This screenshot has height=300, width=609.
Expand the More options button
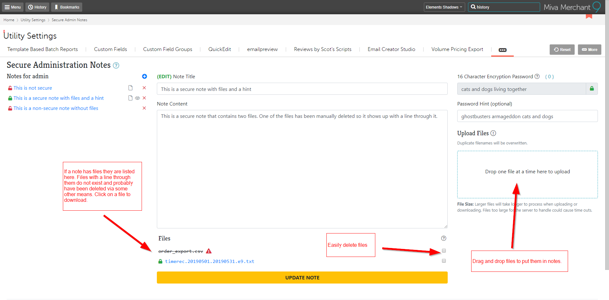click(589, 49)
